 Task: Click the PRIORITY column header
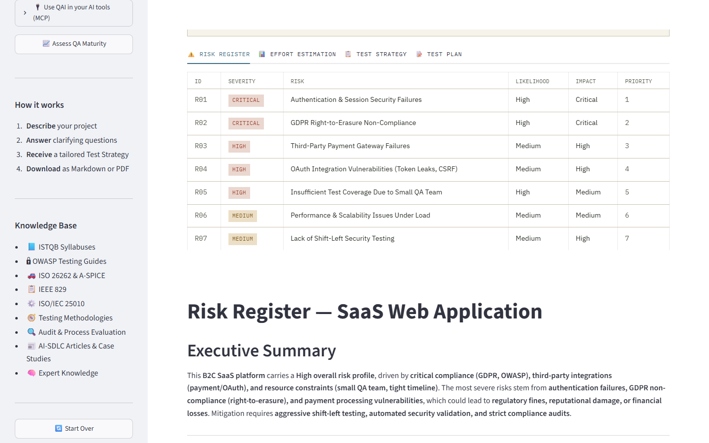tap(638, 81)
